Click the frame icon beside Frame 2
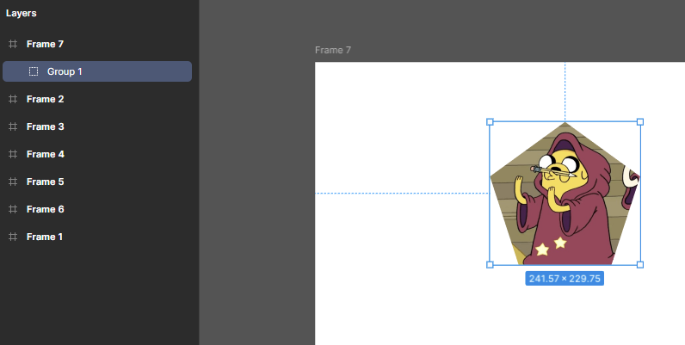Viewport: 685px width, 345px height. click(13, 99)
